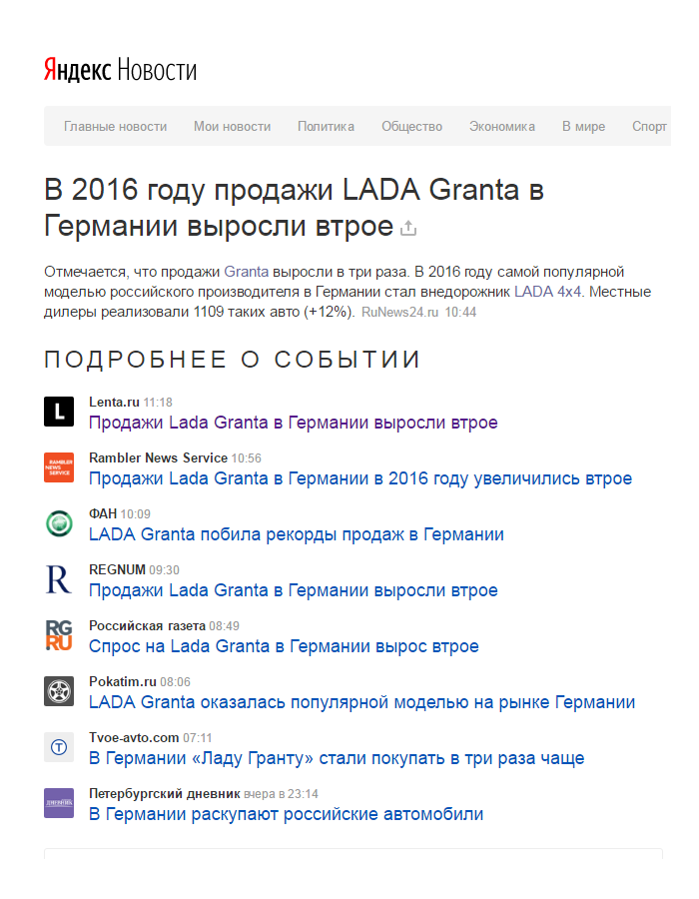The width and height of the screenshot is (699, 899).
Task: Click the Lenta.ru source name
Action: pos(114,402)
